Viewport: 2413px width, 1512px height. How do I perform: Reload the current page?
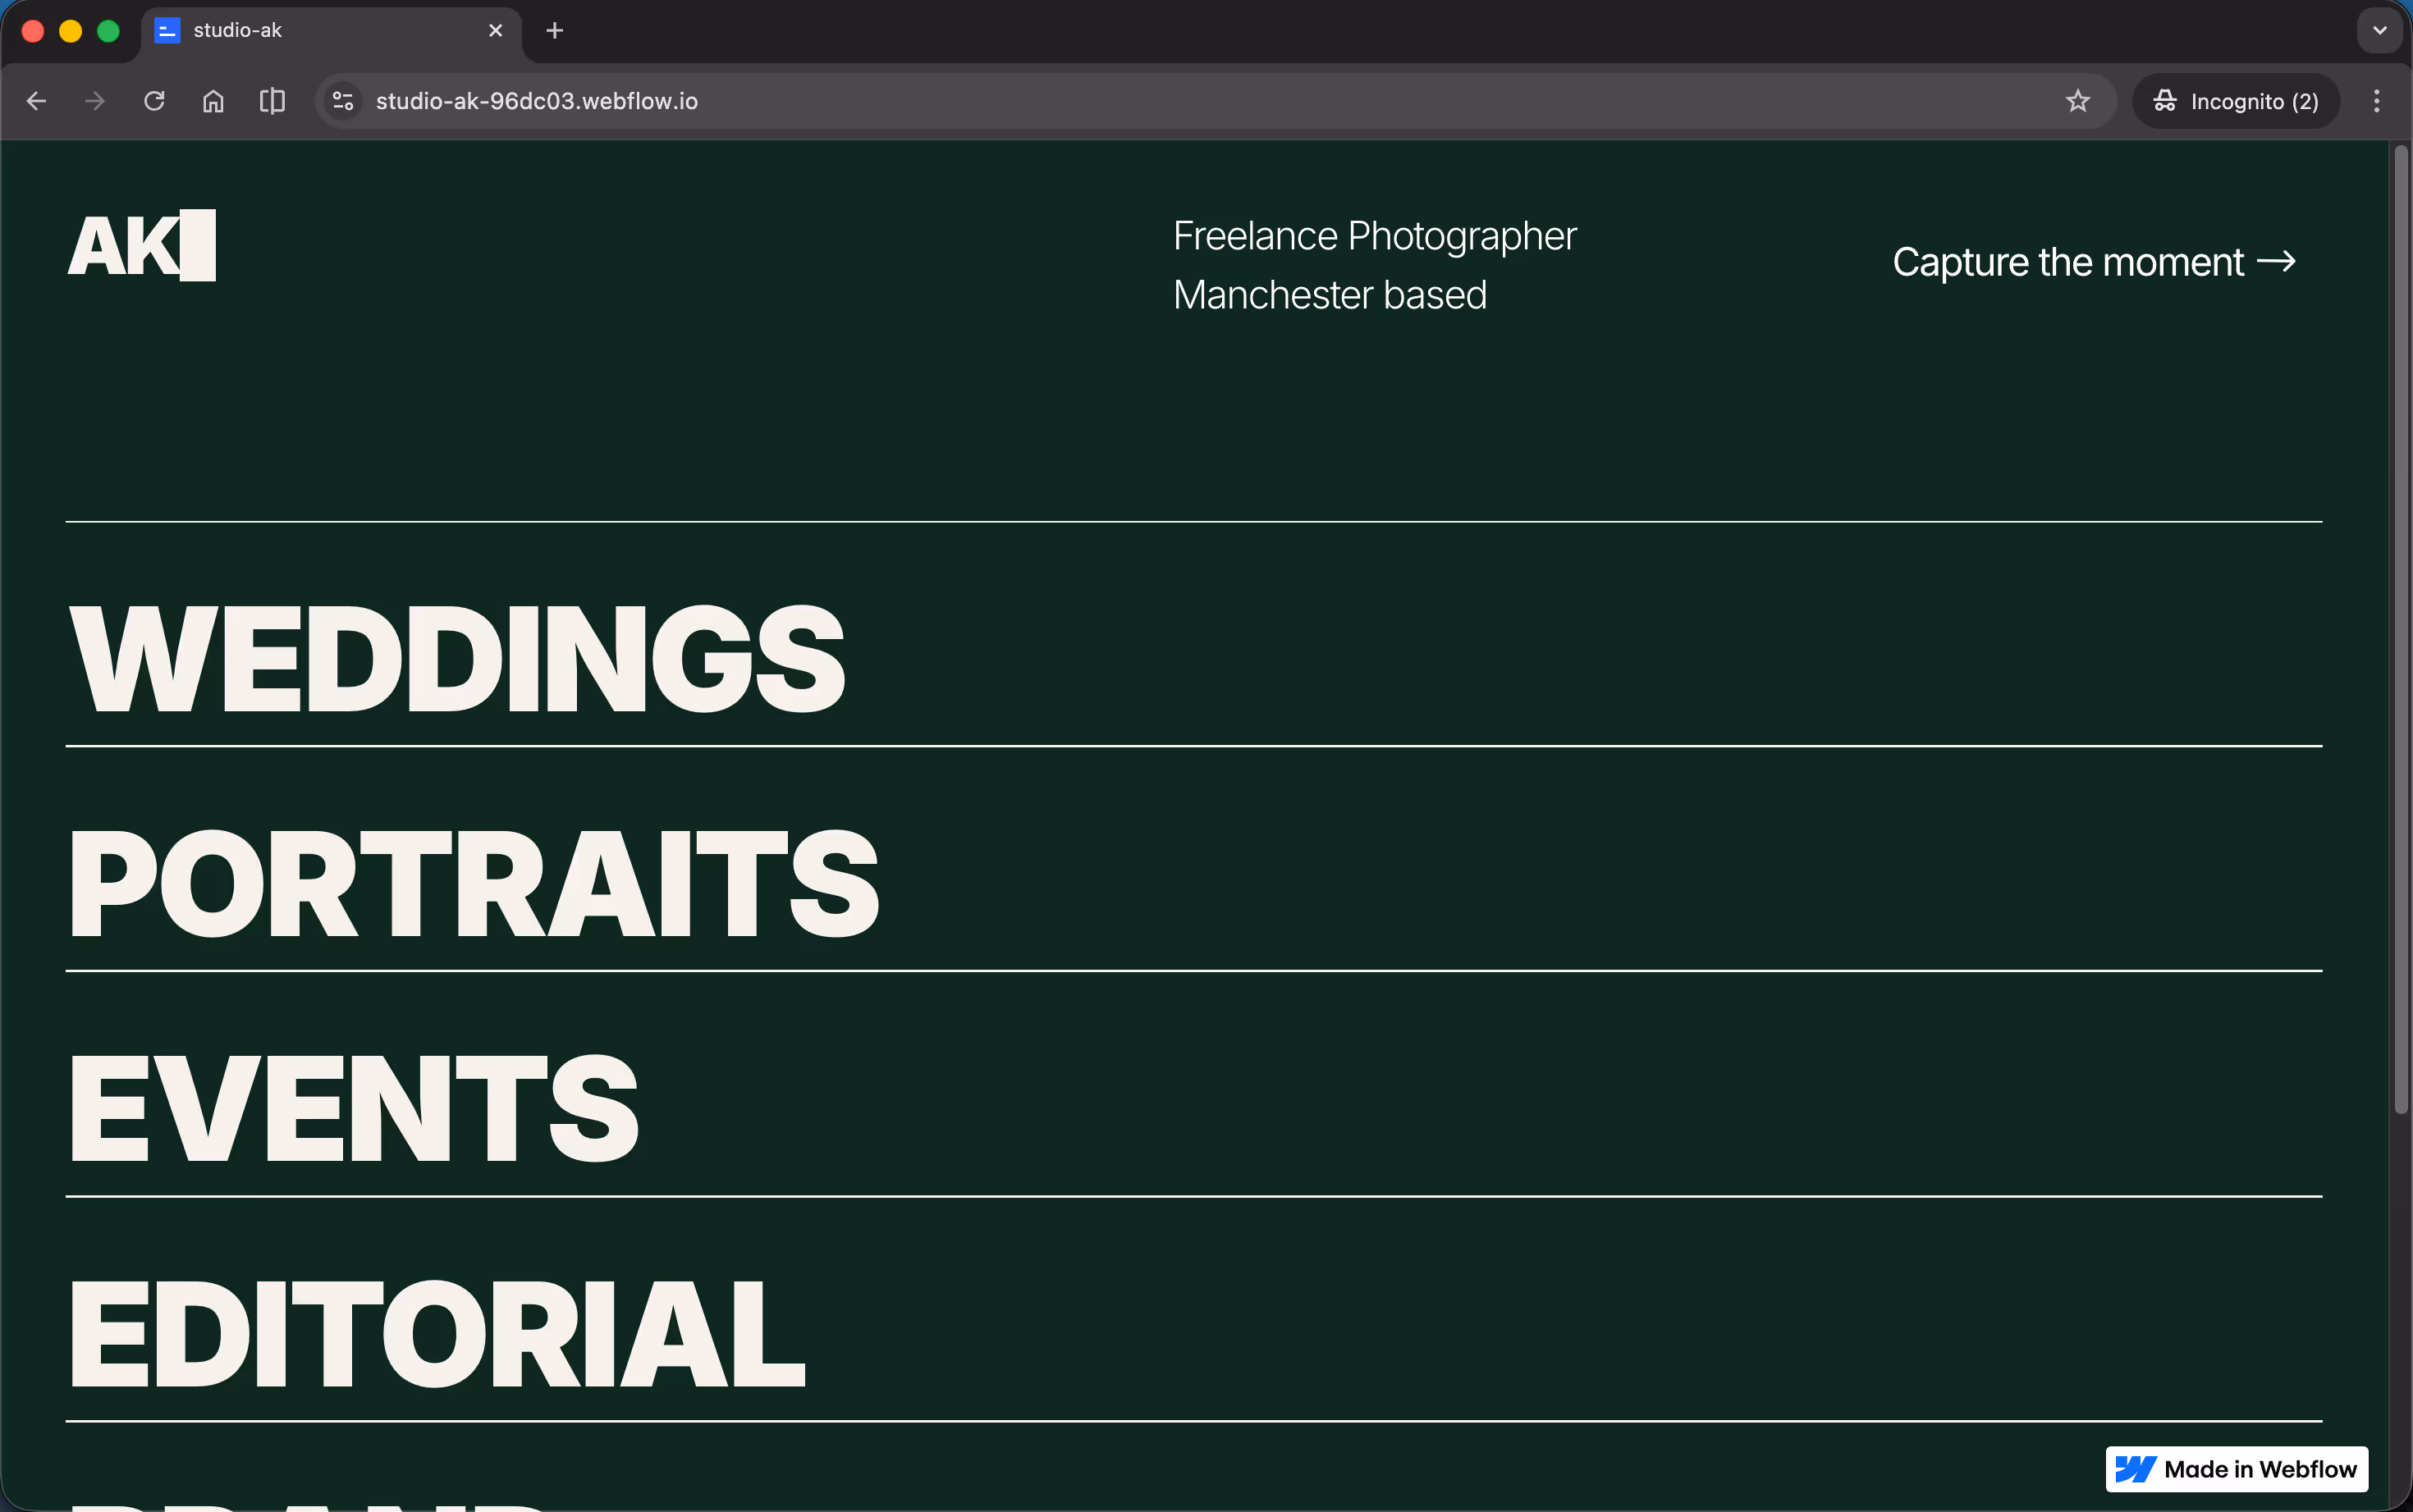pyautogui.click(x=154, y=101)
